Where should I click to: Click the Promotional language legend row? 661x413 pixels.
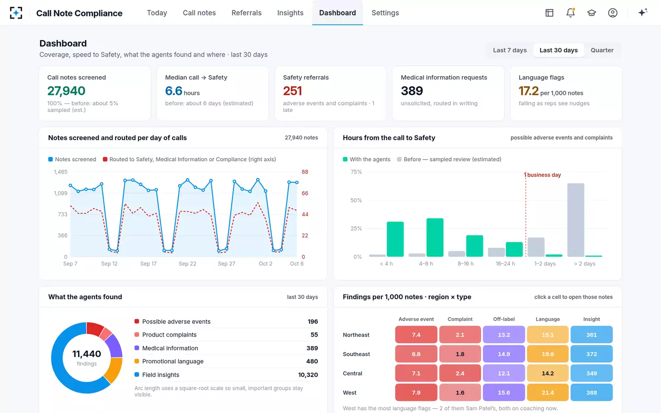(226, 361)
